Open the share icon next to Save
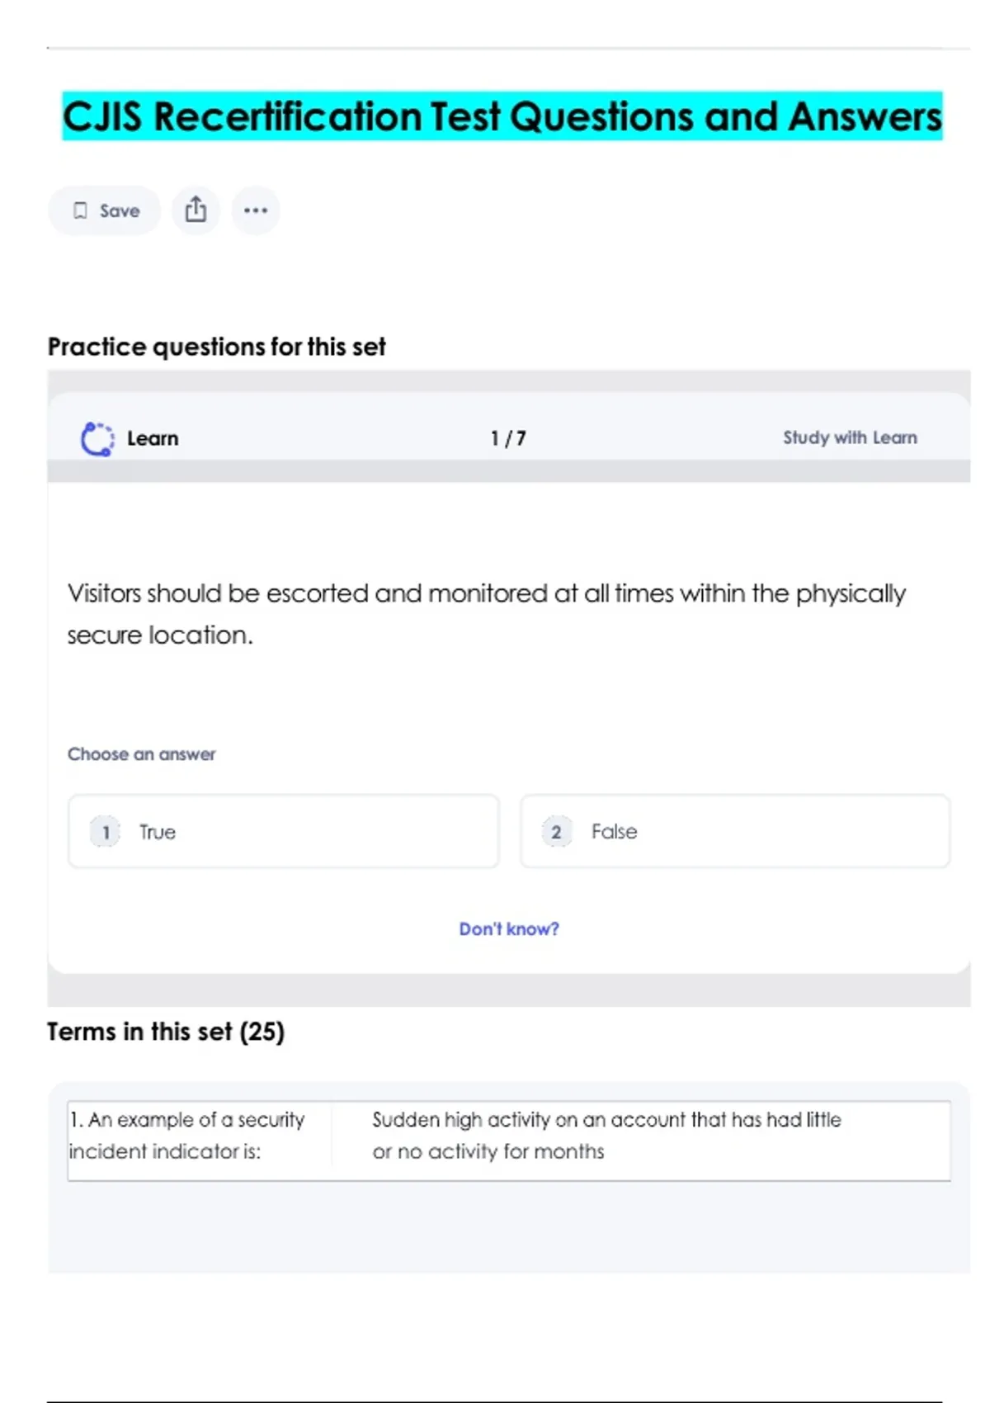This screenshot has height=1403, width=990. pos(196,210)
